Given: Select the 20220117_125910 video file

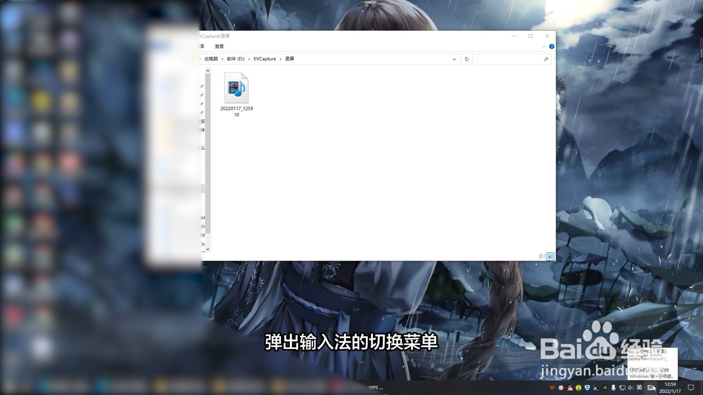Looking at the screenshot, I should point(236,94).
